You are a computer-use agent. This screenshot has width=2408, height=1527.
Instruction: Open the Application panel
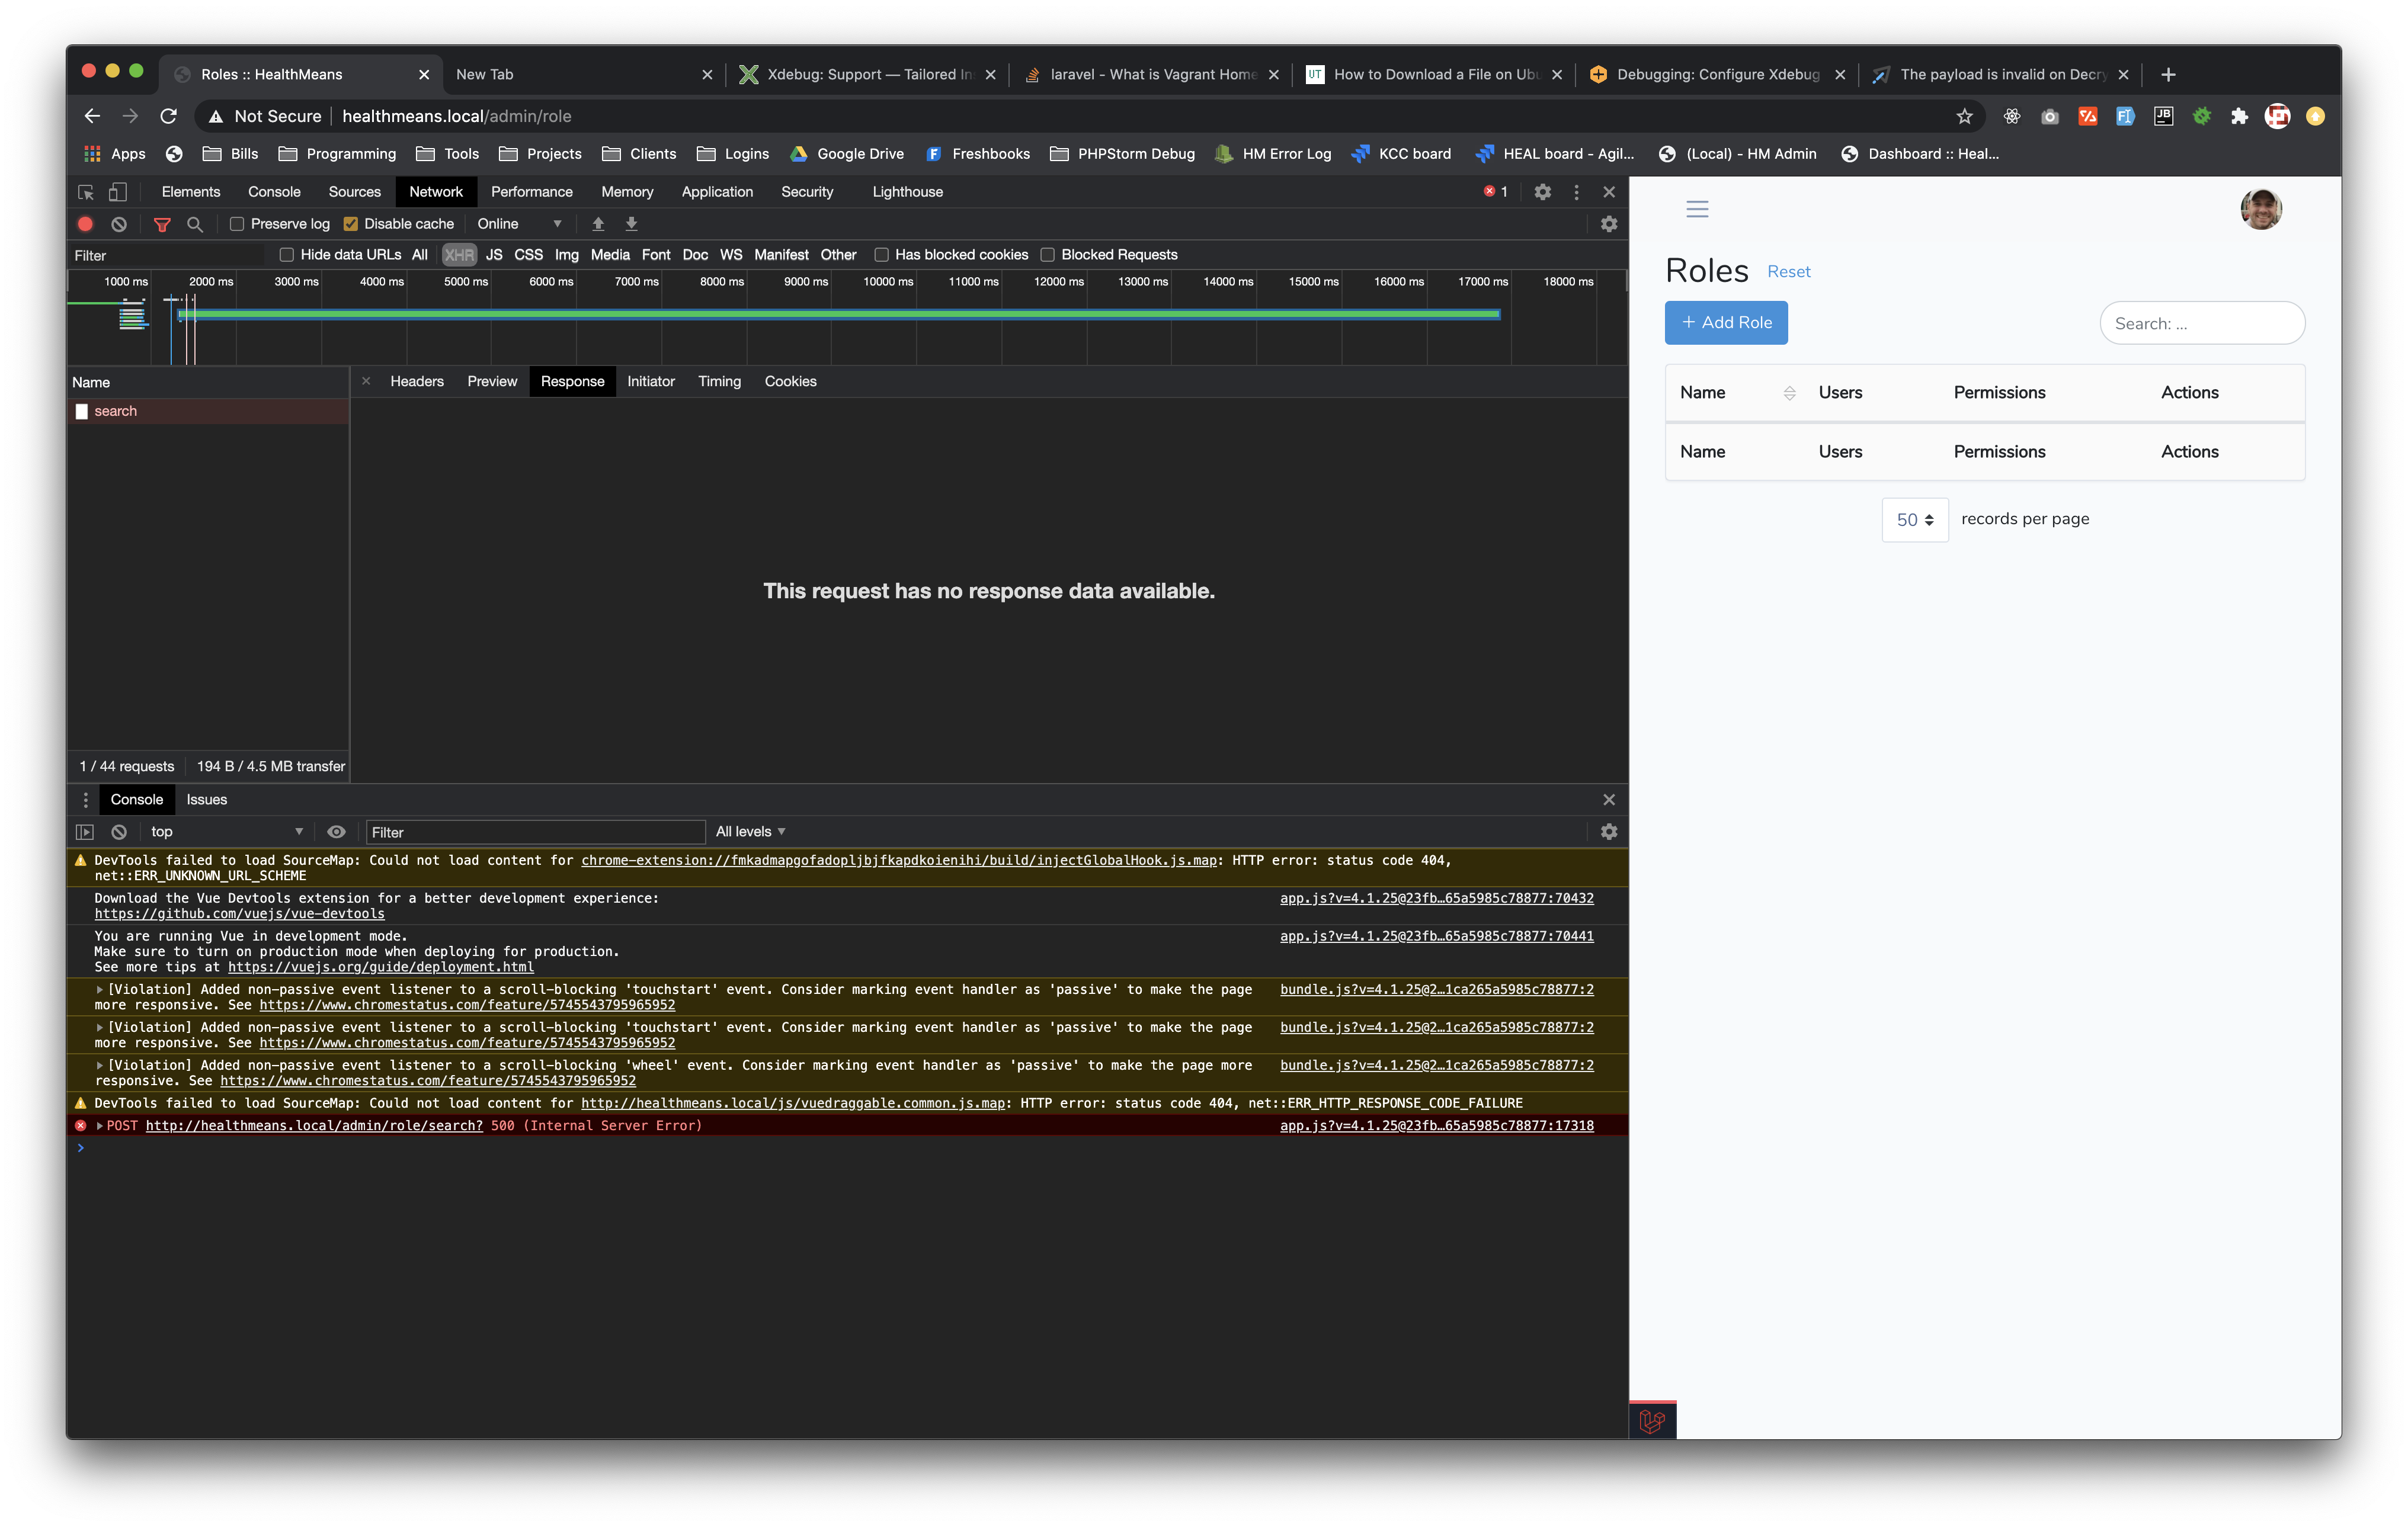[x=717, y=191]
